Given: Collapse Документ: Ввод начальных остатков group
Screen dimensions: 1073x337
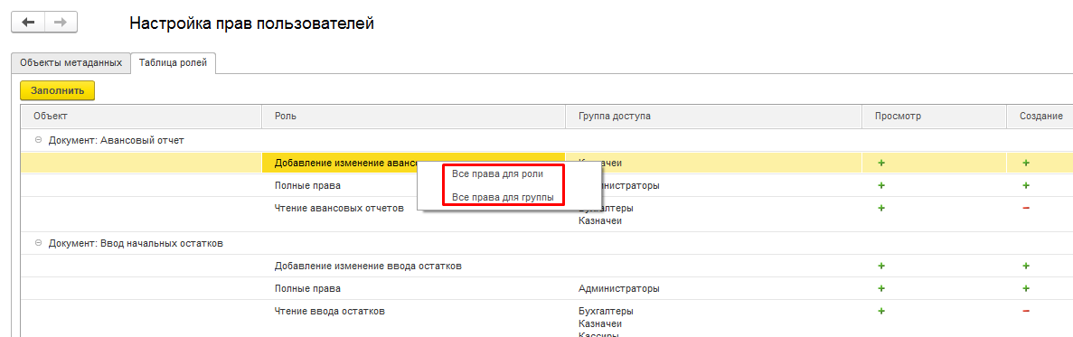Looking at the screenshot, I should click(38, 243).
